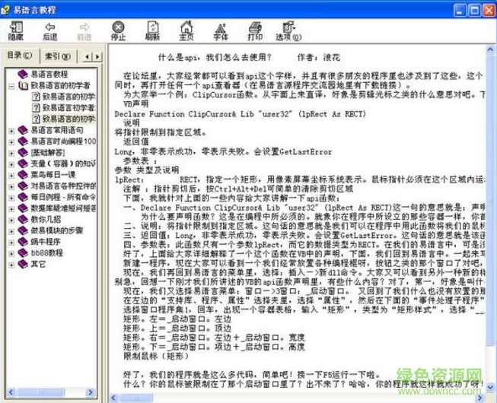Viewport: 497px width, 403px height.
Task: Expand the 易语言常用语句 node
Action: pyautogui.click(x=11, y=131)
